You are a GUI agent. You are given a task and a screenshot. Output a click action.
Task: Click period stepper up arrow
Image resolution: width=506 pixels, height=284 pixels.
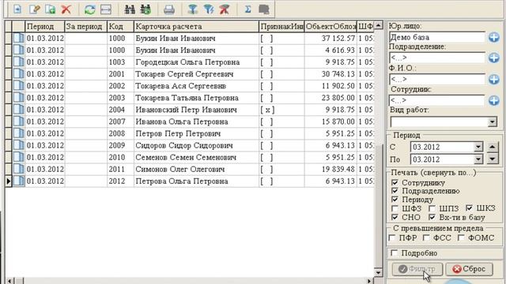(x=492, y=148)
